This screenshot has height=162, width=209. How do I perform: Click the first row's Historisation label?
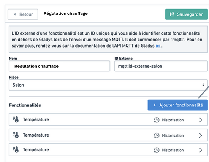(173, 120)
